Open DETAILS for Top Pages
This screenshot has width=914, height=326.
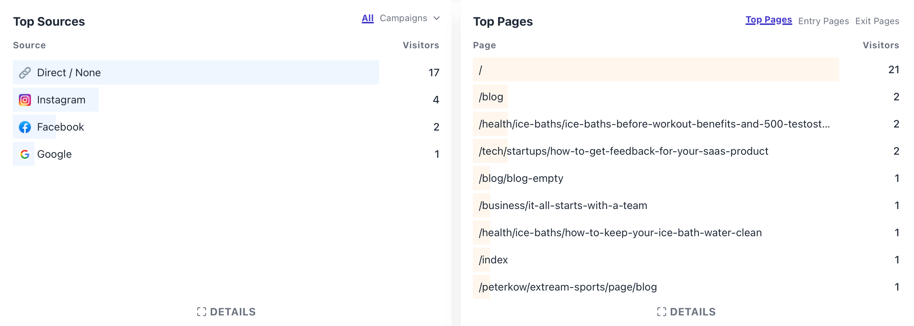[693, 312]
